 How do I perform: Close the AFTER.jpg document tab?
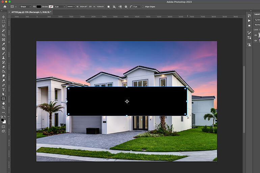pos(9,12)
